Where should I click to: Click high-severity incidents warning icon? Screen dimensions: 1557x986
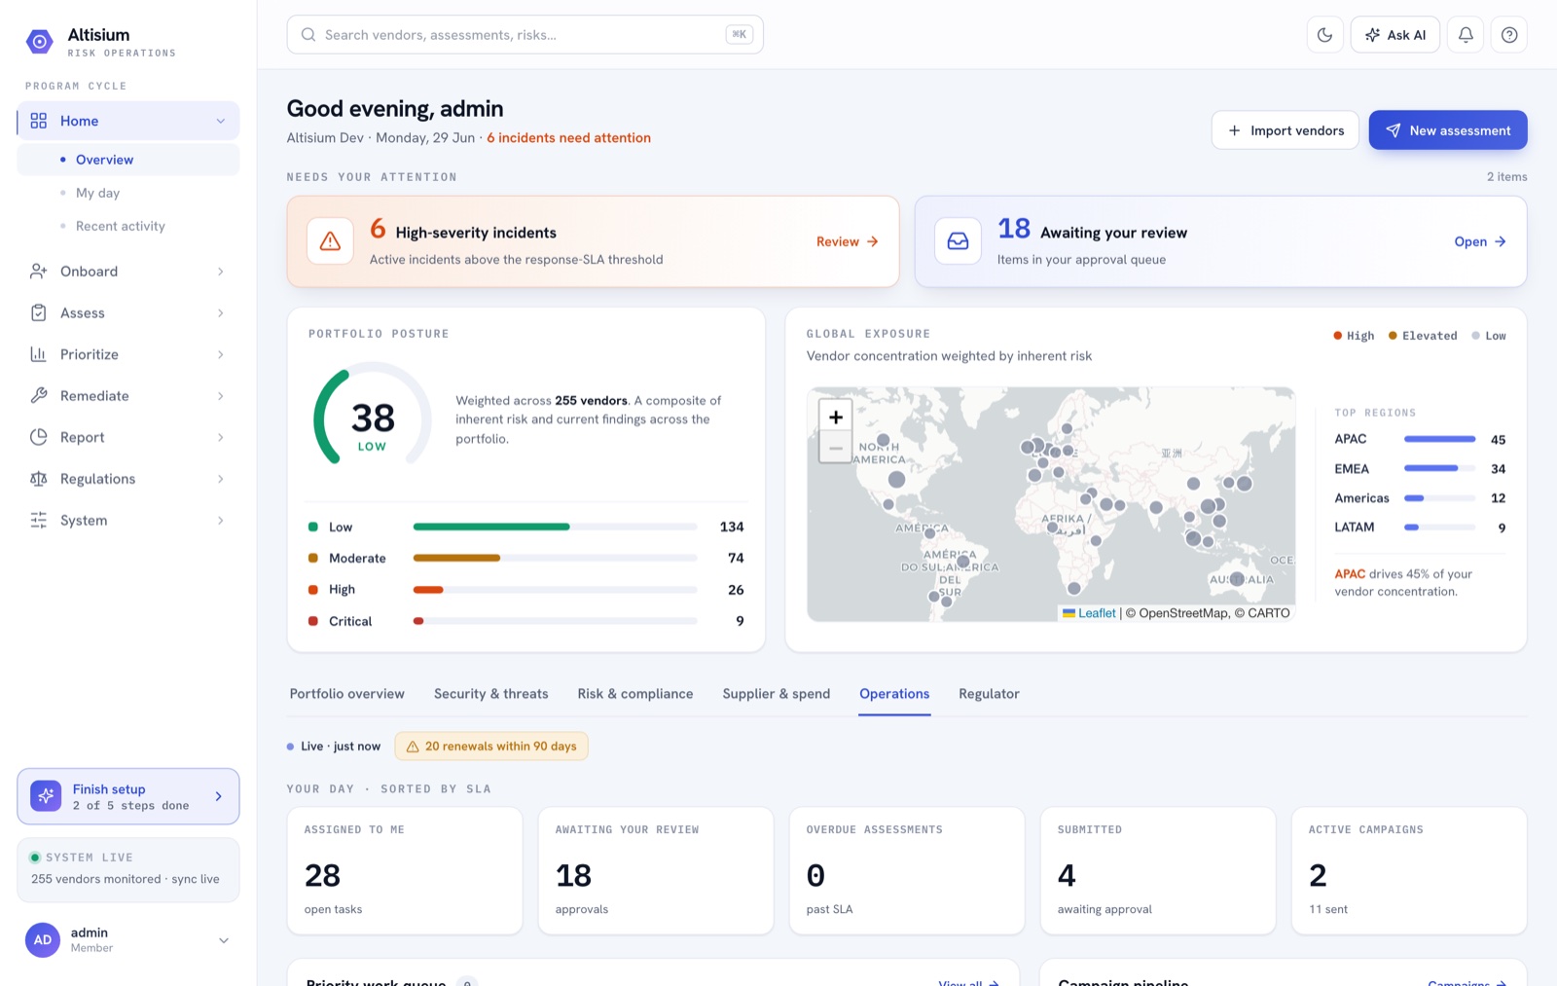(330, 241)
